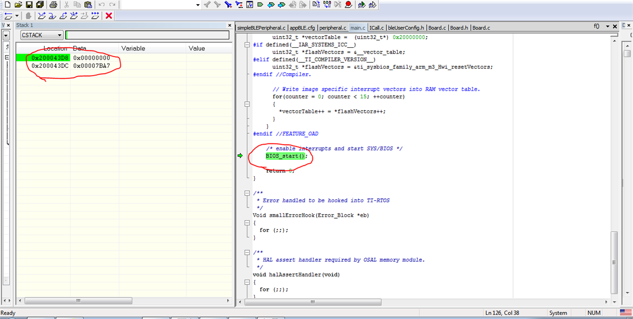Viewport: 633px width, 319px height.
Task: Click the Cut scissors icon
Action: click(66, 5)
